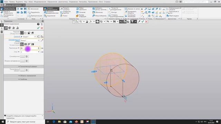Select Каркас и поверхности toolset
221x124 pixels.
7,12
